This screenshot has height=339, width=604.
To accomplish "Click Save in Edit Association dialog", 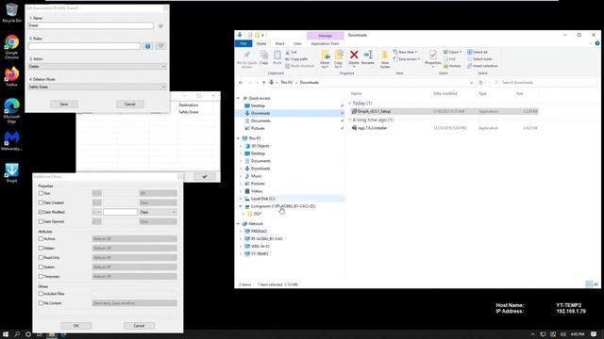I will pos(64,105).
